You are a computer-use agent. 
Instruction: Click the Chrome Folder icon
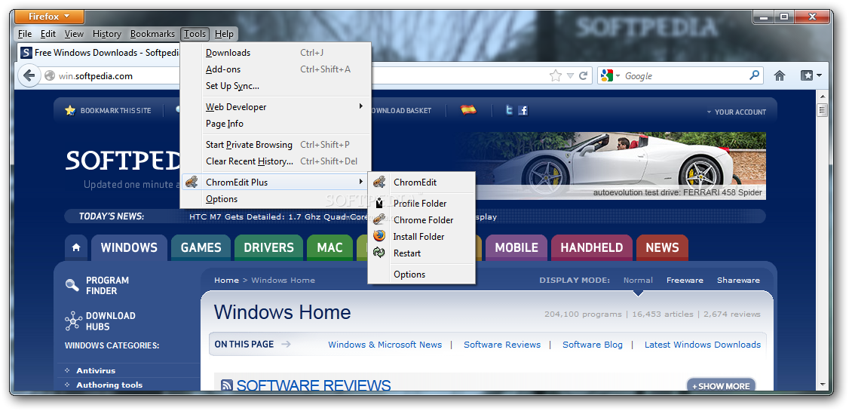[x=379, y=220]
